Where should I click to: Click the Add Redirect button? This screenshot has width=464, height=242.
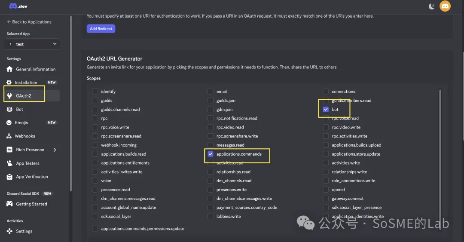click(101, 29)
